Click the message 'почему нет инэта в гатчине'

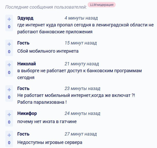[x=47, y=122]
